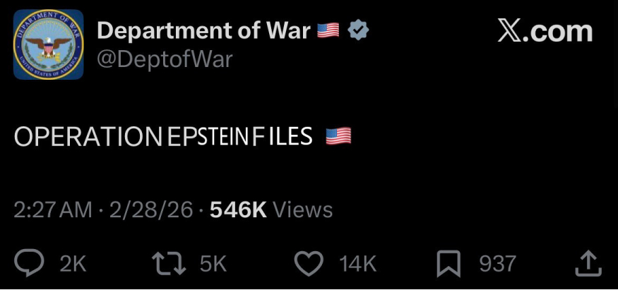
Task: Click the Department of War seal avatar
Action: coord(49,44)
